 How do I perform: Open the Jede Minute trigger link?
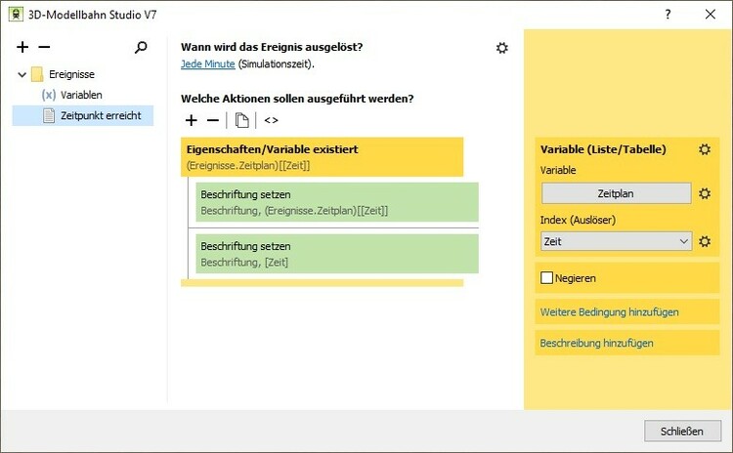tap(208, 64)
